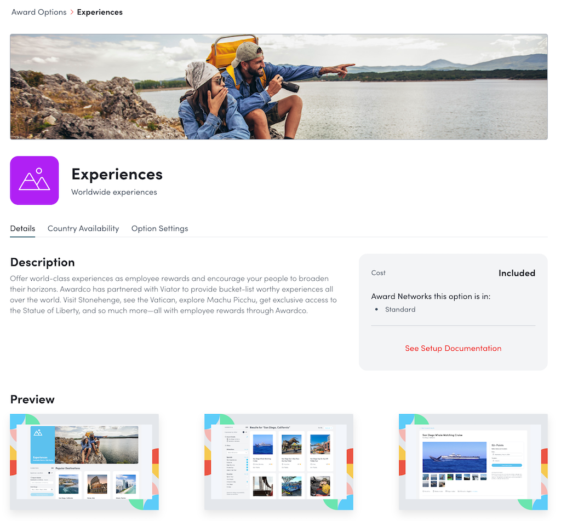The image size is (561, 521).
Task: Click the Experiences page title heading
Action: [117, 174]
